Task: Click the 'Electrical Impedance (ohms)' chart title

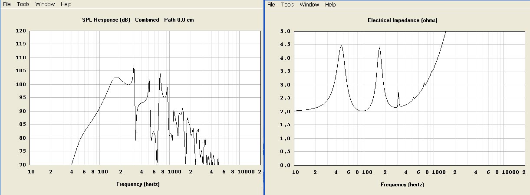Action: [x=402, y=20]
